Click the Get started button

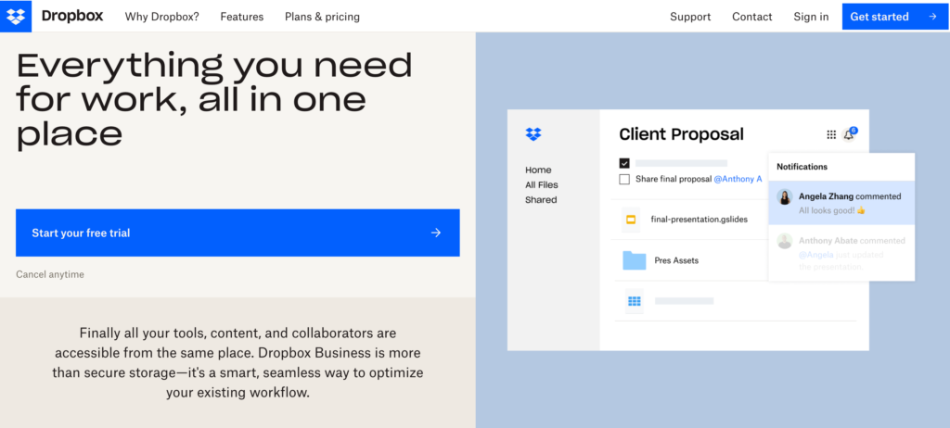pyautogui.click(x=895, y=17)
